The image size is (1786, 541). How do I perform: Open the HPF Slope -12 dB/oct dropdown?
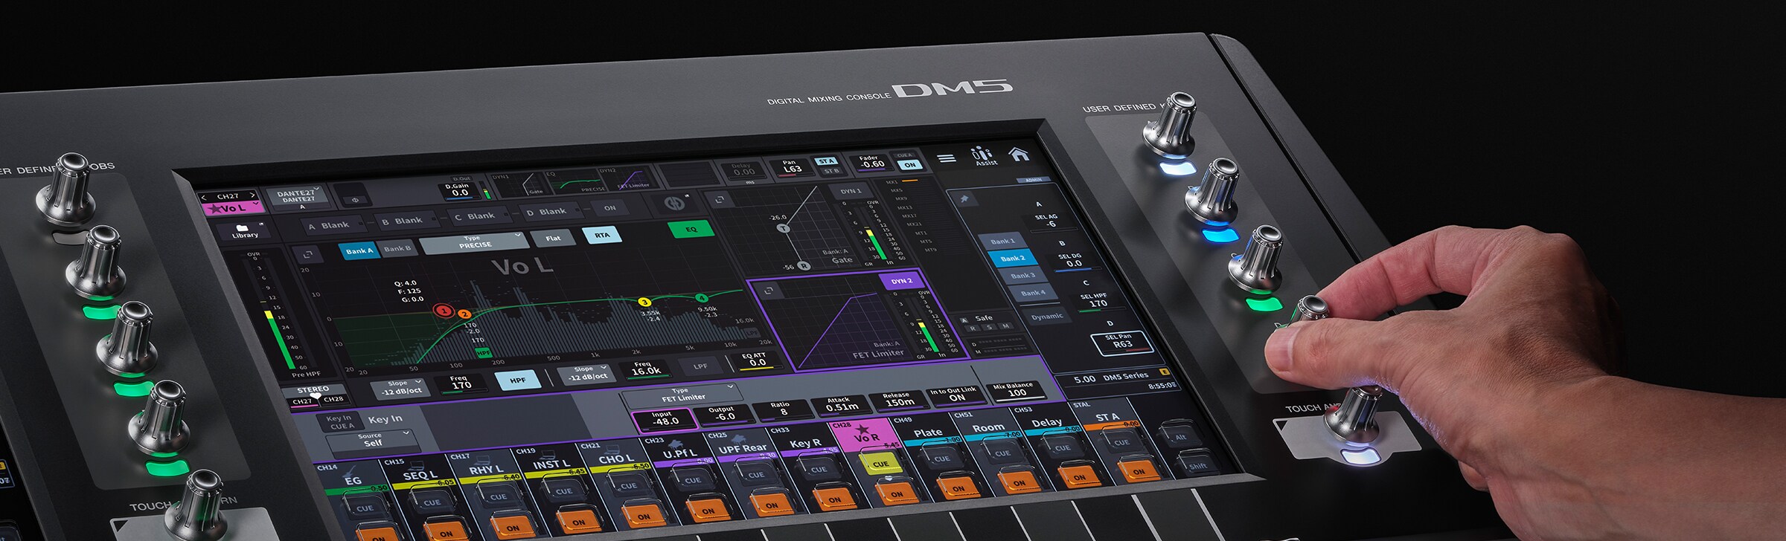tap(401, 388)
